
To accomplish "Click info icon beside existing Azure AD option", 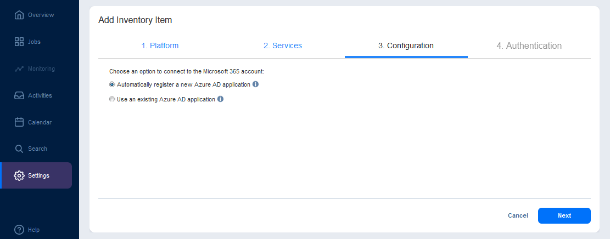I will click(220, 99).
